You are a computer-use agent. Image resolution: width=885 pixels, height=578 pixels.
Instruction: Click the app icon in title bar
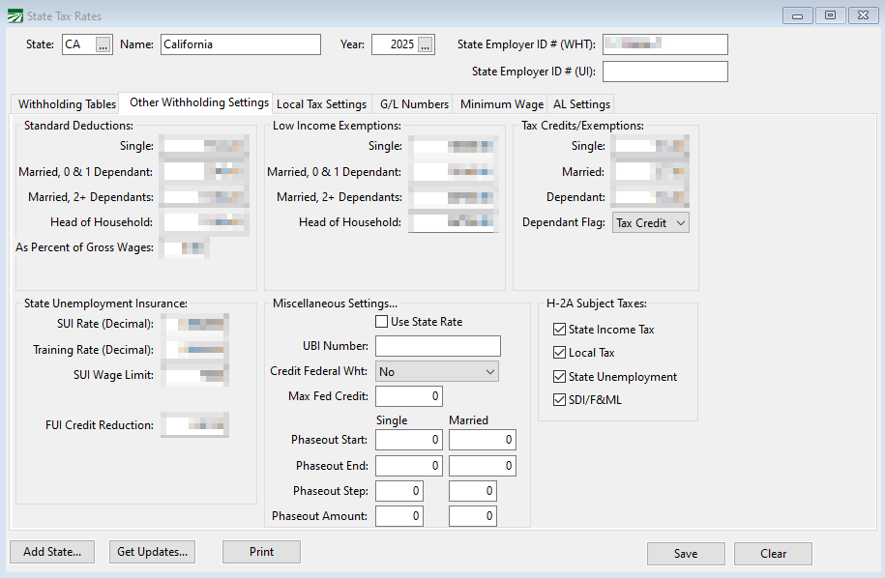pos(14,16)
